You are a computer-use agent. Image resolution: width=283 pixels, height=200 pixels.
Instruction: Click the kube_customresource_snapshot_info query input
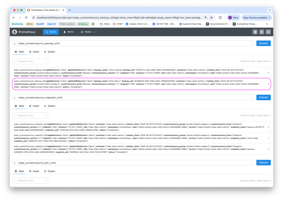(133, 97)
